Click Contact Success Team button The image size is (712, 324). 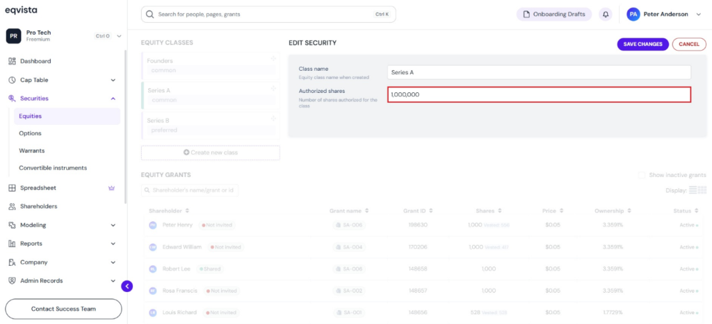pos(63,309)
